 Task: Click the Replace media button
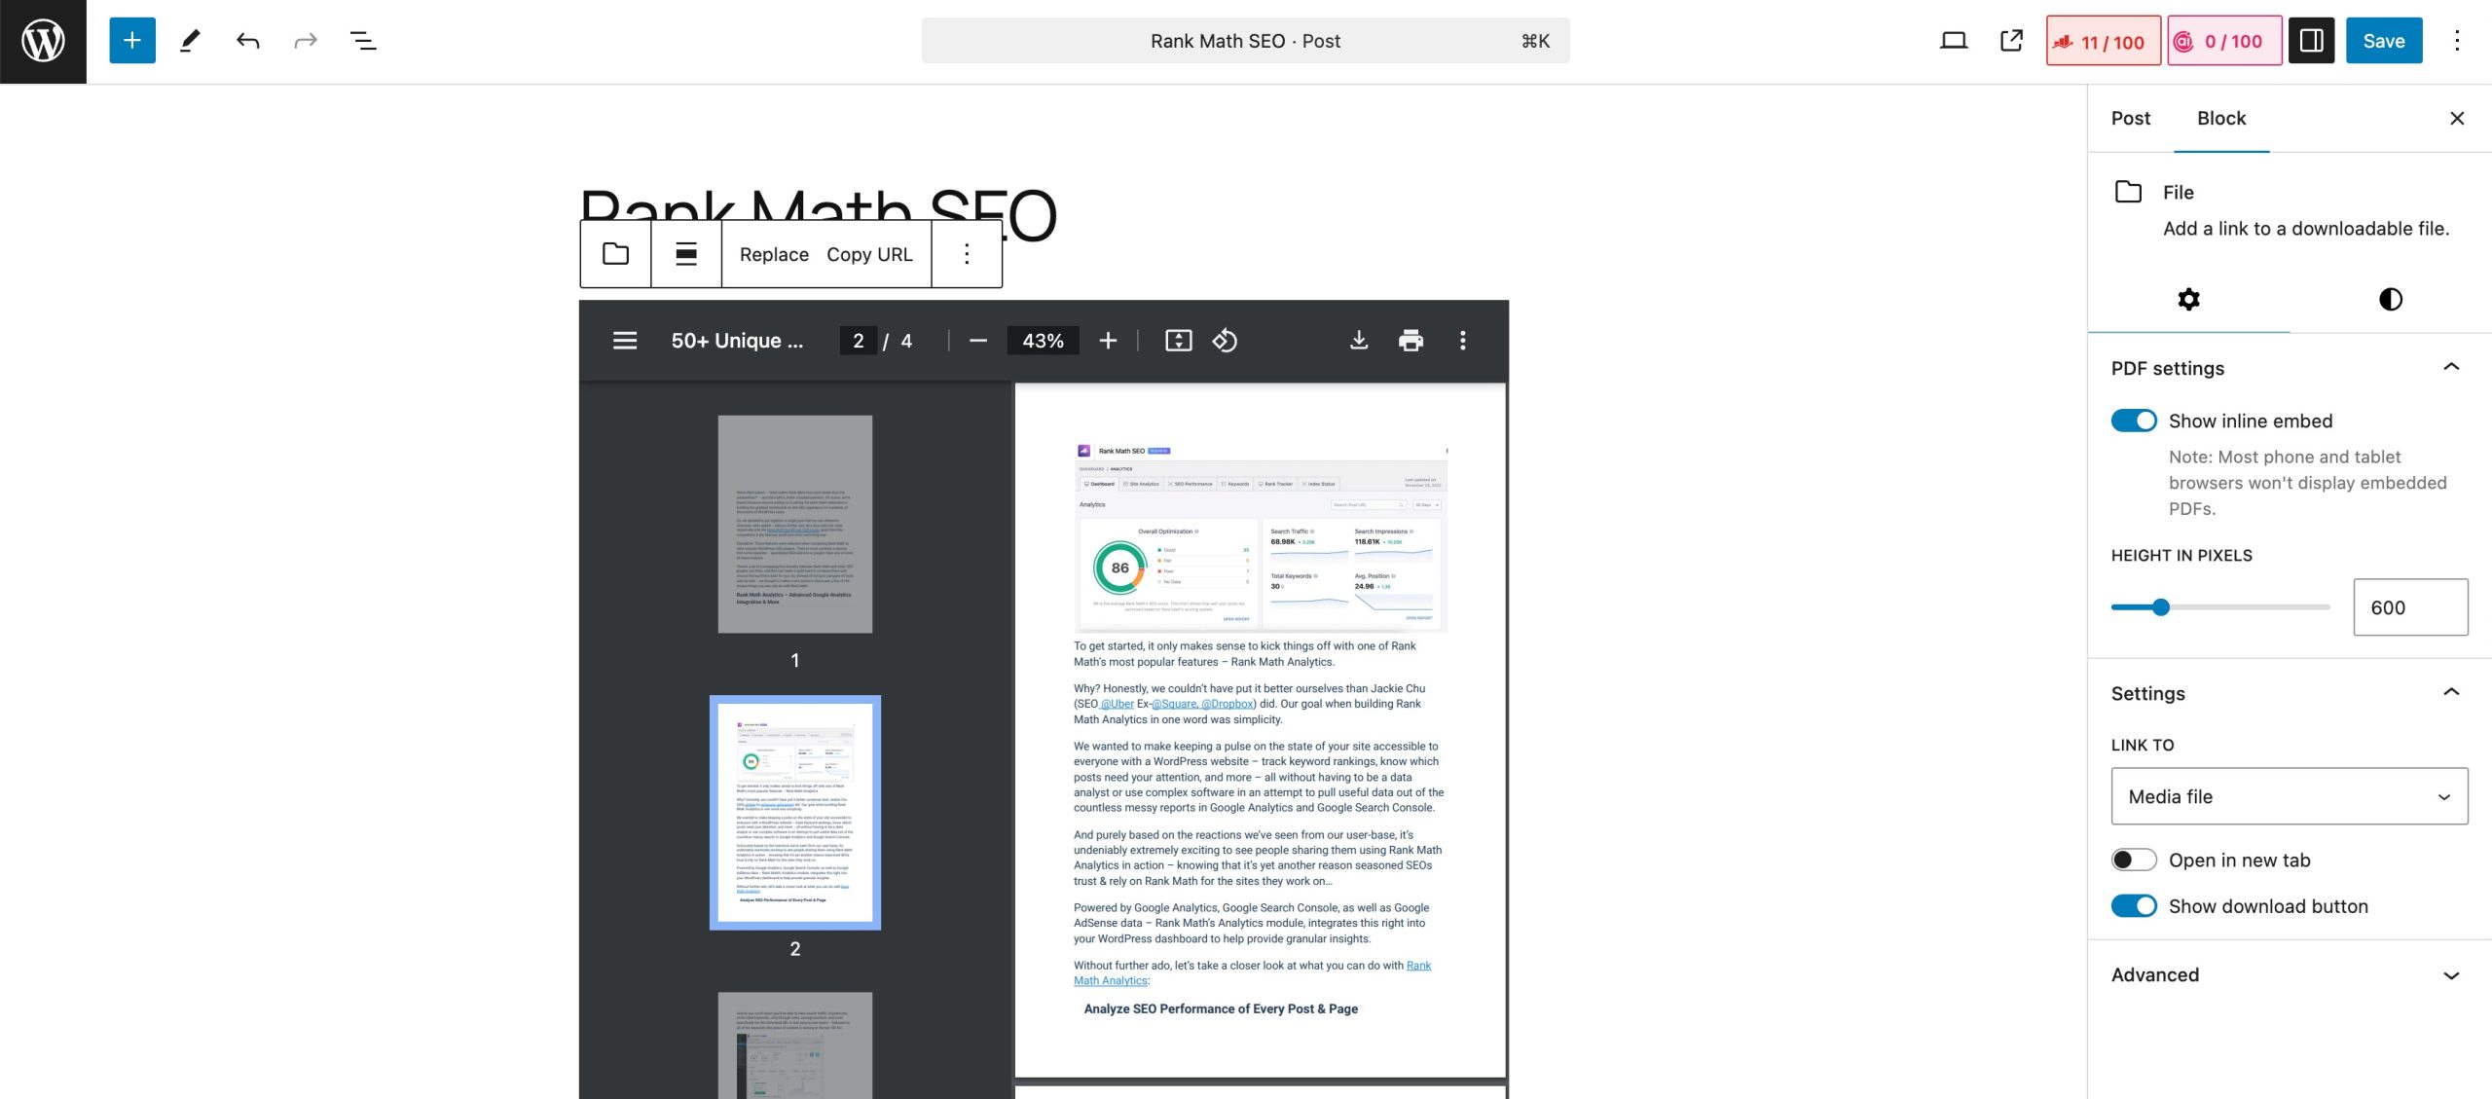coord(772,254)
